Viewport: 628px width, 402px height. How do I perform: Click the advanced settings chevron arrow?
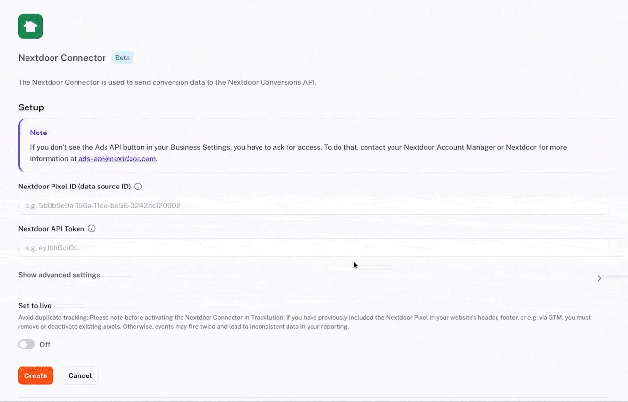coord(599,278)
